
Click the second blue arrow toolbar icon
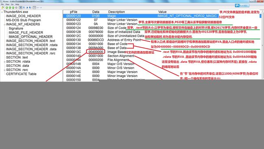click(24, 8)
